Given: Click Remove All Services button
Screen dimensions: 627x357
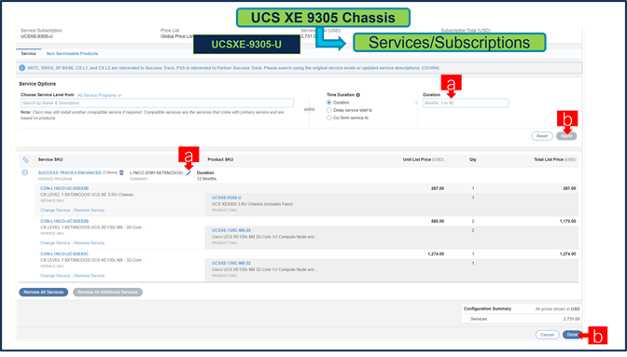Looking at the screenshot, I should (44, 293).
